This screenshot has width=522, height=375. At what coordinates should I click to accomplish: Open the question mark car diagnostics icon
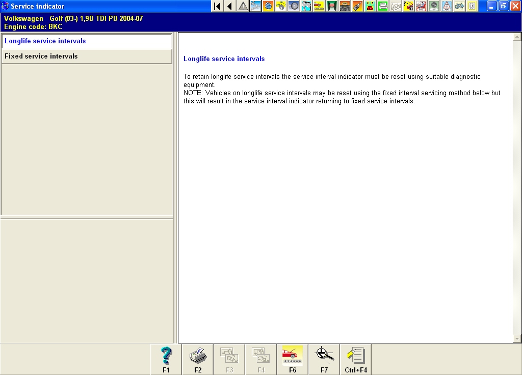[x=408, y=6]
